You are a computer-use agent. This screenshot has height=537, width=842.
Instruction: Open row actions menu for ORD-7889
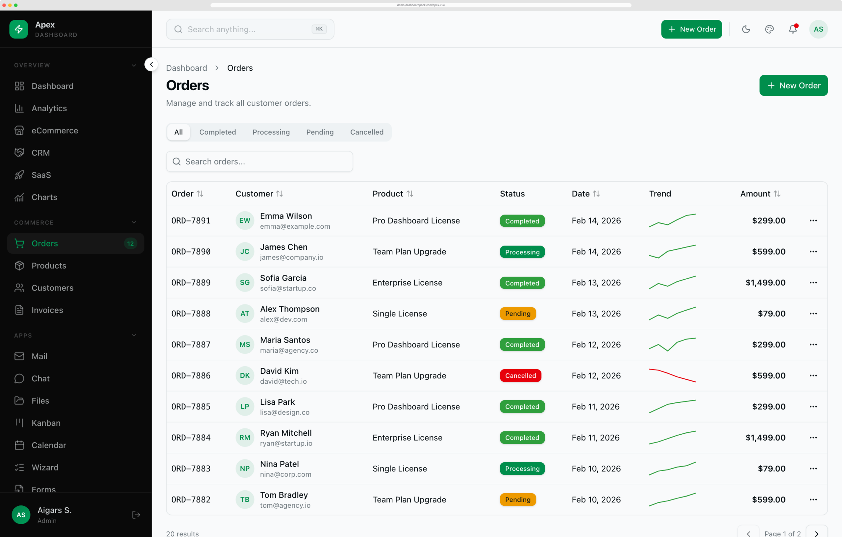pyautogui.click(x=813, y=282)
